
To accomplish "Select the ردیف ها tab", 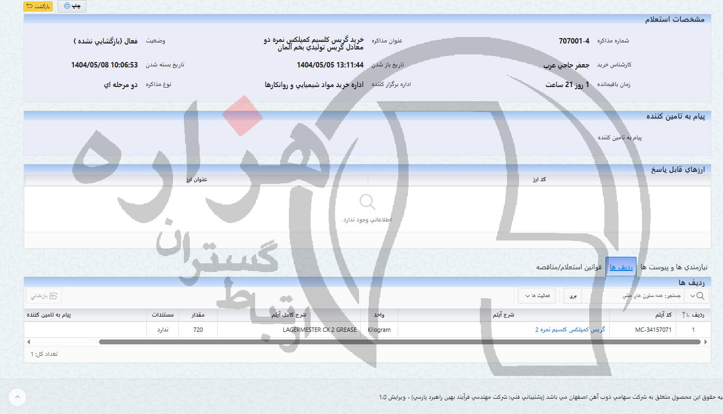I will [622, 267].
